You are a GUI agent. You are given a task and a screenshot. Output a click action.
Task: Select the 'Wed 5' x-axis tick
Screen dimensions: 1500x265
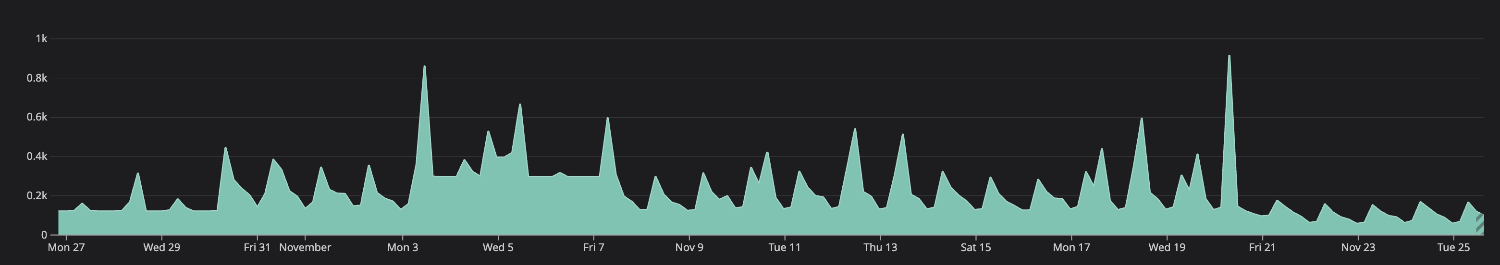[x=498, y=247]
